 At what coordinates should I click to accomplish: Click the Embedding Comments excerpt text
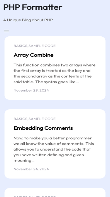click(54, 149)
